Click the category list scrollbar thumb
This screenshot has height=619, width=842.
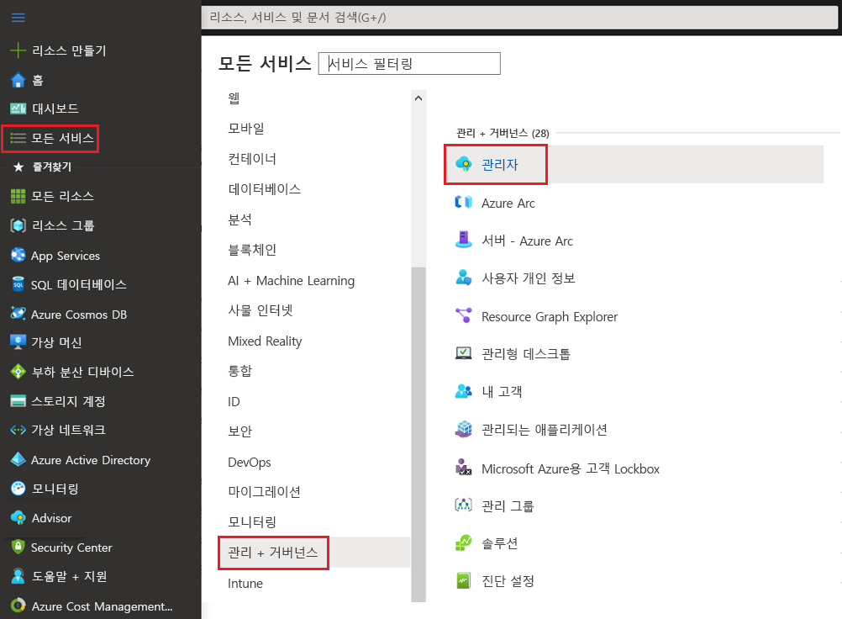coord(418,434)
